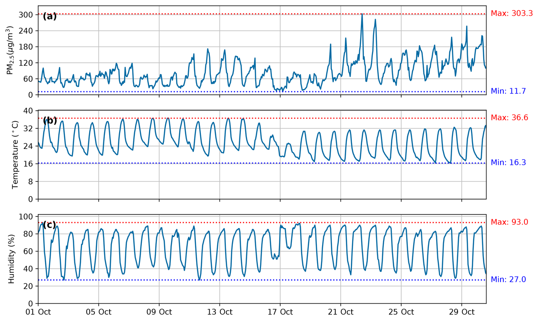538x320 pixels.
Task: Select the panel label (c)
Action: coord(49,225)
